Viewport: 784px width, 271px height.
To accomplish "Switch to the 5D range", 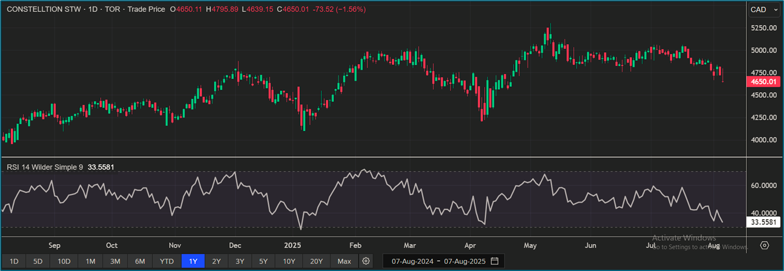I will (38, 261).
